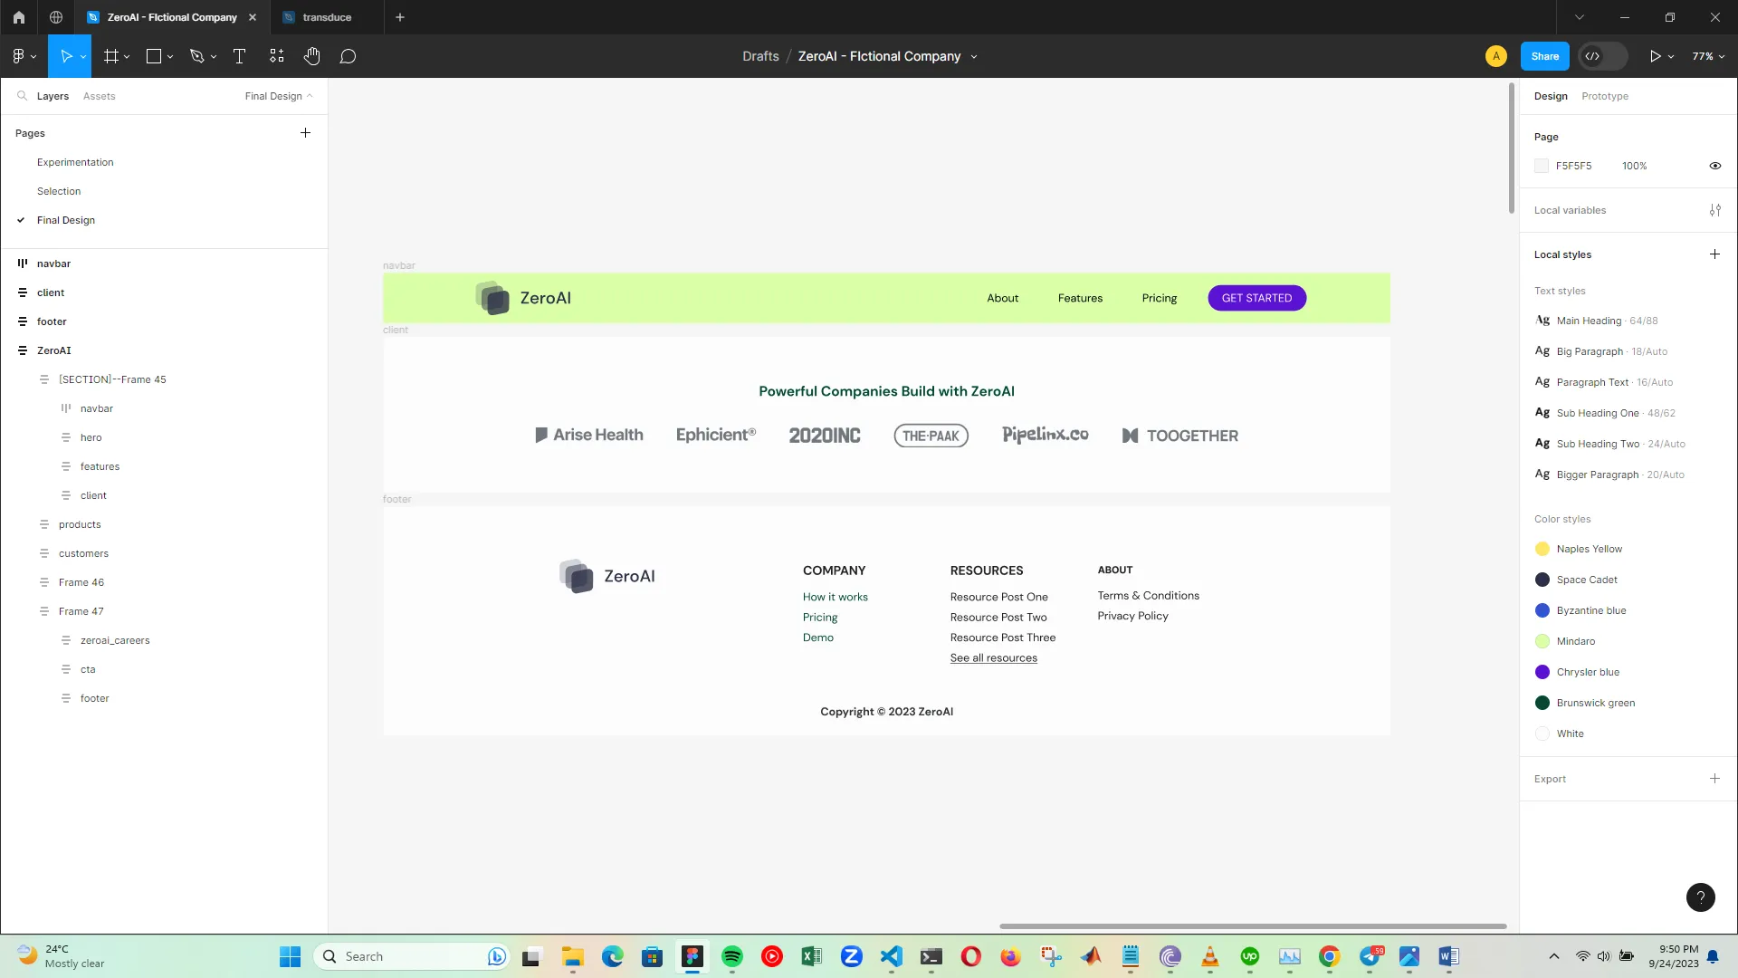This screenshot has width=1738, height=978.
Task: Click the Local variables settings icon
Action: coord(1714,210)
